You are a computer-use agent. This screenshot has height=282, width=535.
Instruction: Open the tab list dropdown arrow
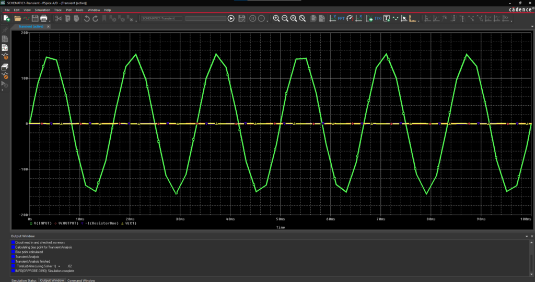coord(532,26)
